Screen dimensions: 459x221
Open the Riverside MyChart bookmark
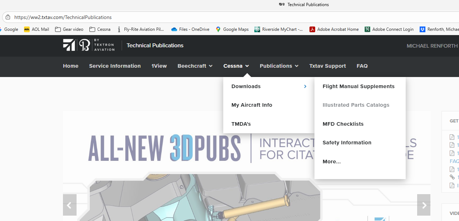279,29
